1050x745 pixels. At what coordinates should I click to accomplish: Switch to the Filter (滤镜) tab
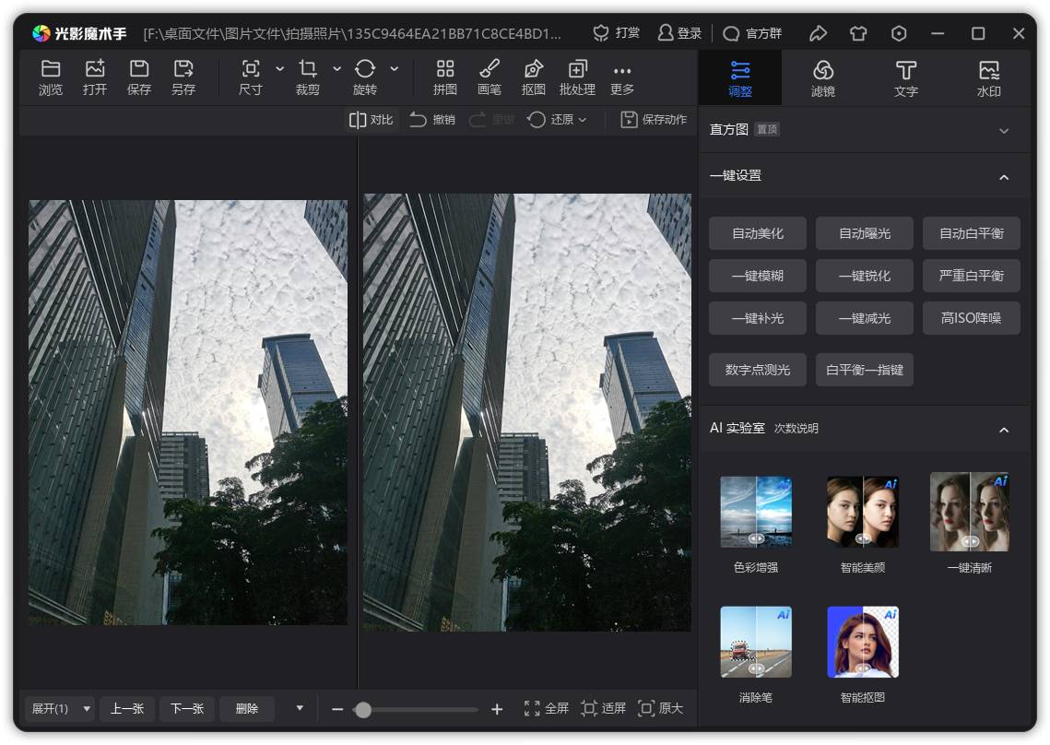pos(823,78)
